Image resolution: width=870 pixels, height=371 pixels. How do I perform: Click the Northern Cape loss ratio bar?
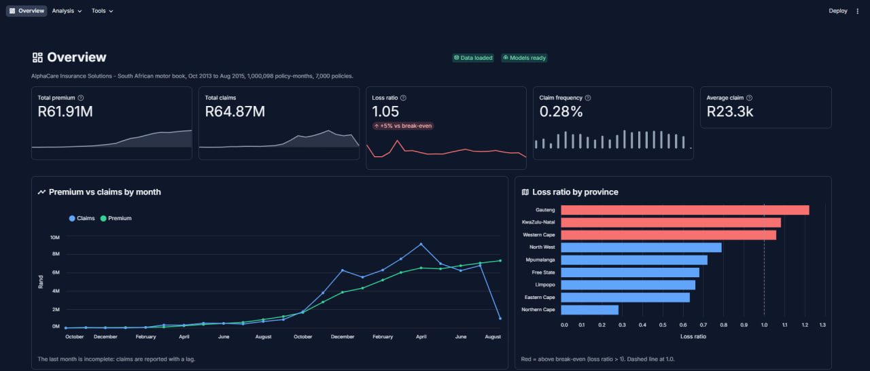pyautogui.click(x=589, y=310)
